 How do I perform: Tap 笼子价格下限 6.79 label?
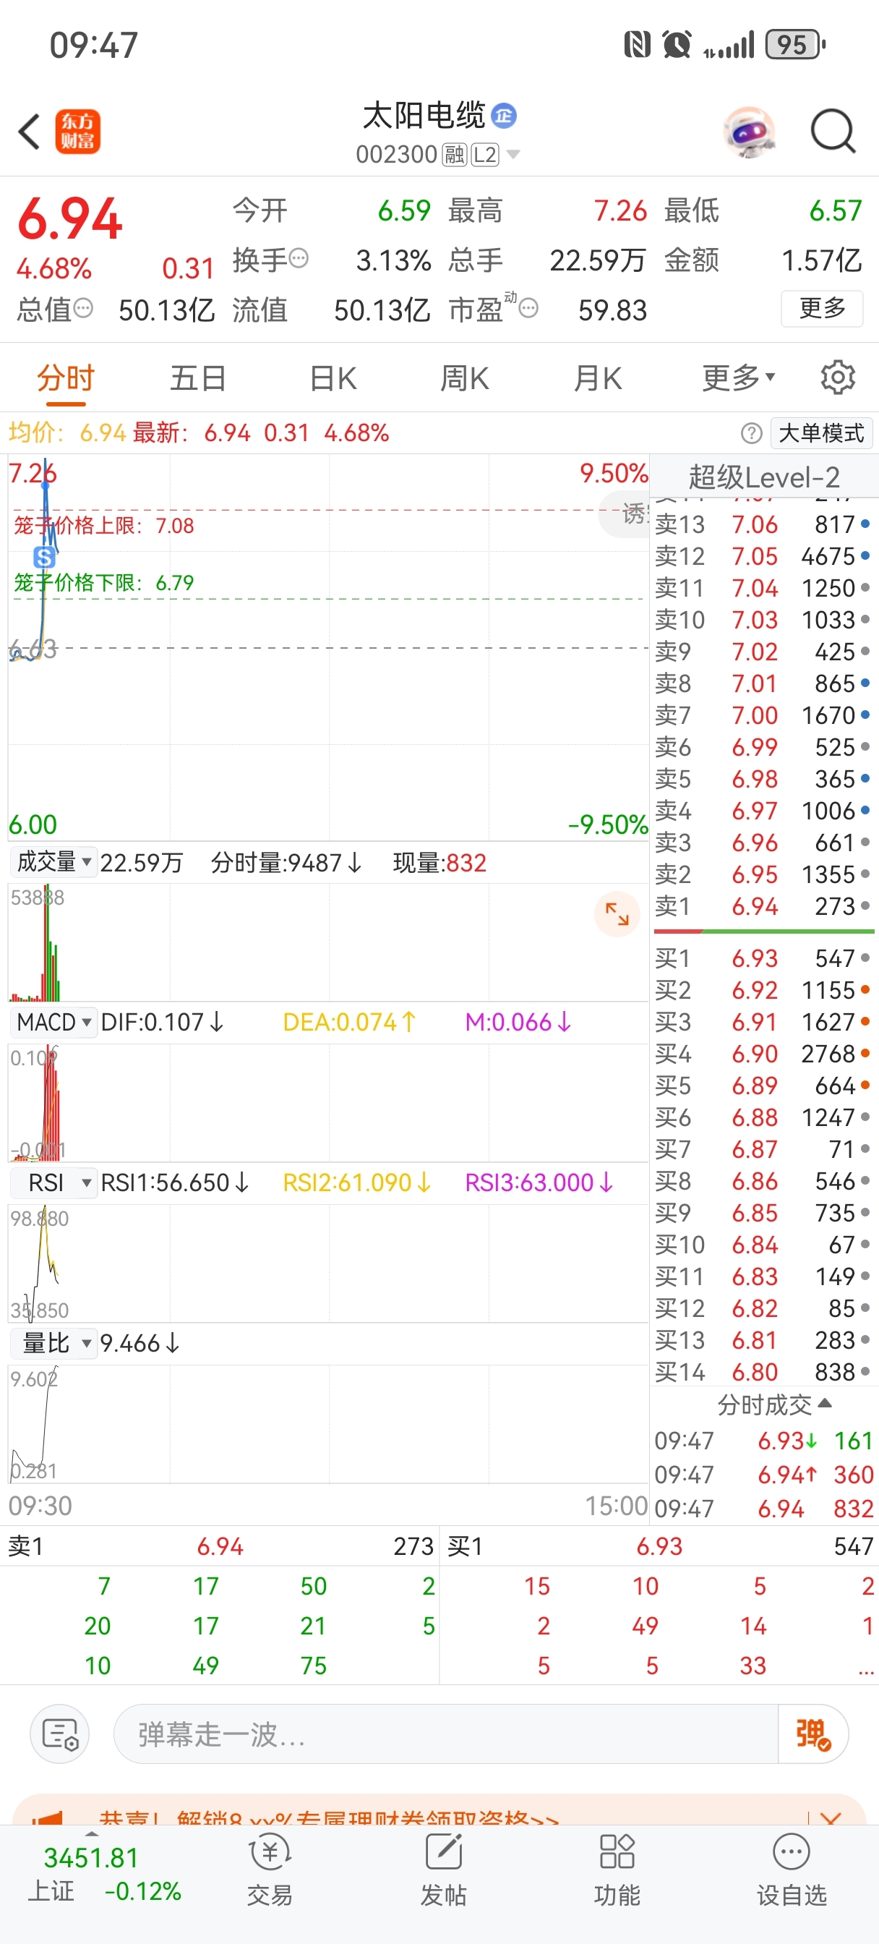(104, 583)
